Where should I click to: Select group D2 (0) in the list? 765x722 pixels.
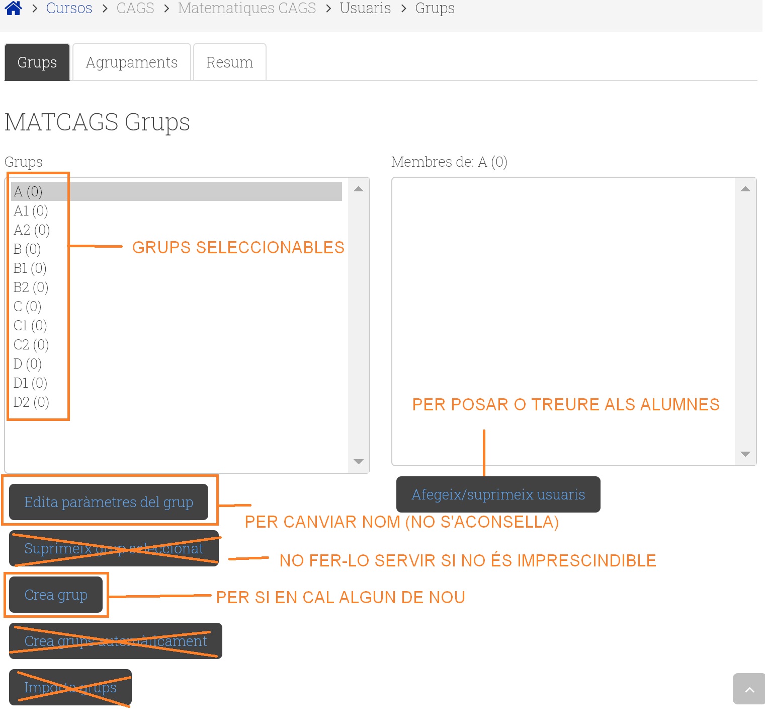pyautogui.click(x=177, y=402)
